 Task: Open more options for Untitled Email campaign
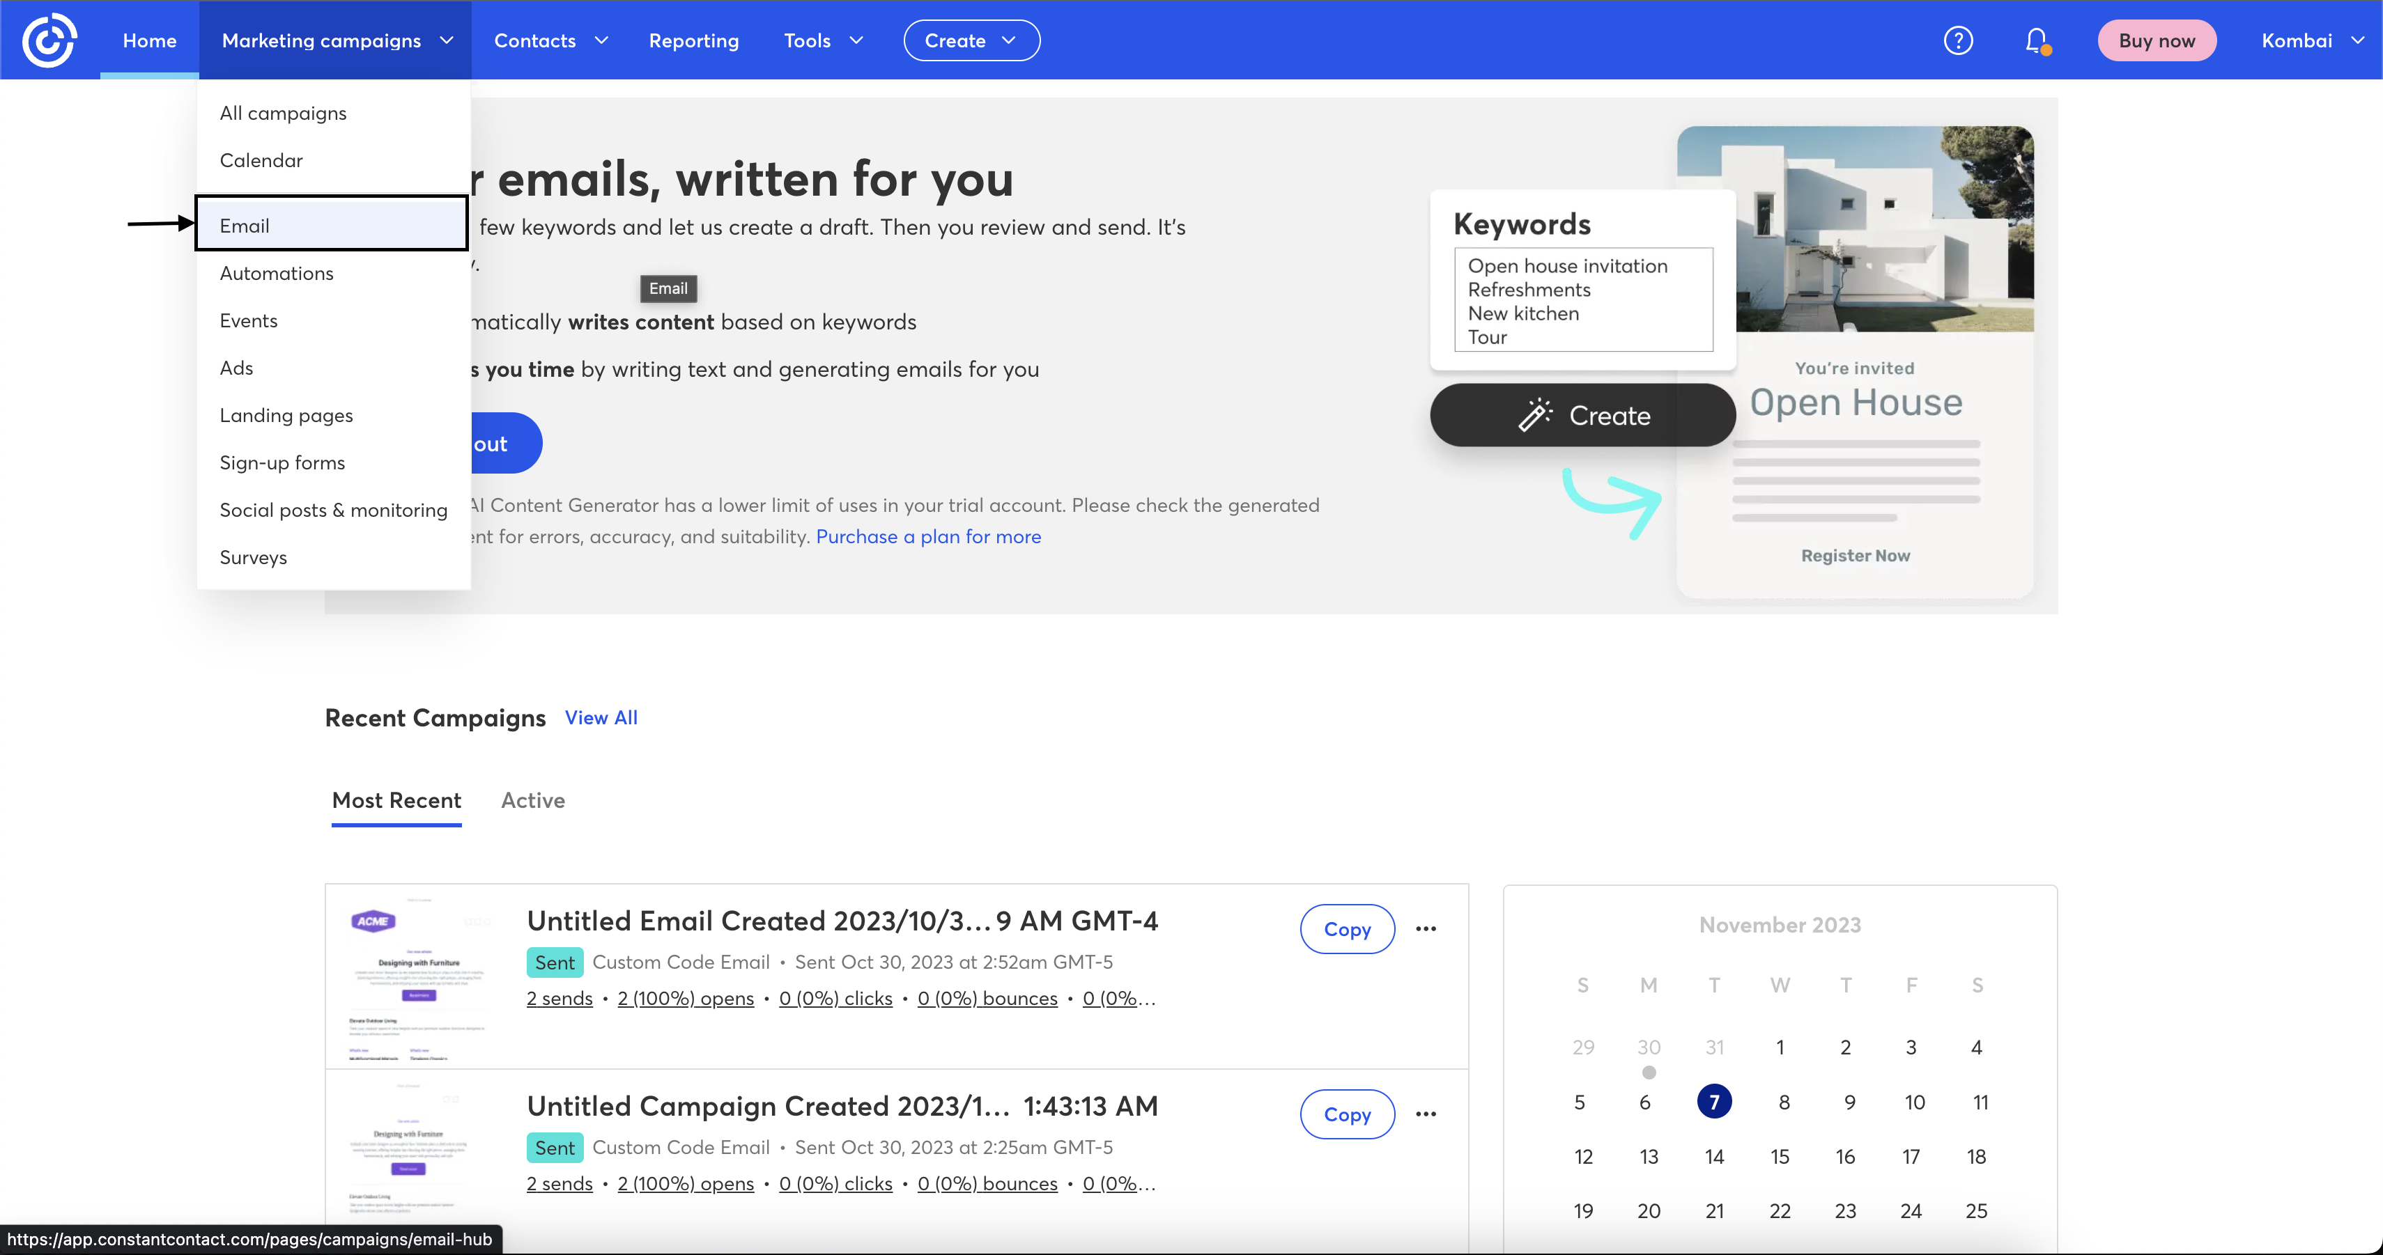[1426, 928]
